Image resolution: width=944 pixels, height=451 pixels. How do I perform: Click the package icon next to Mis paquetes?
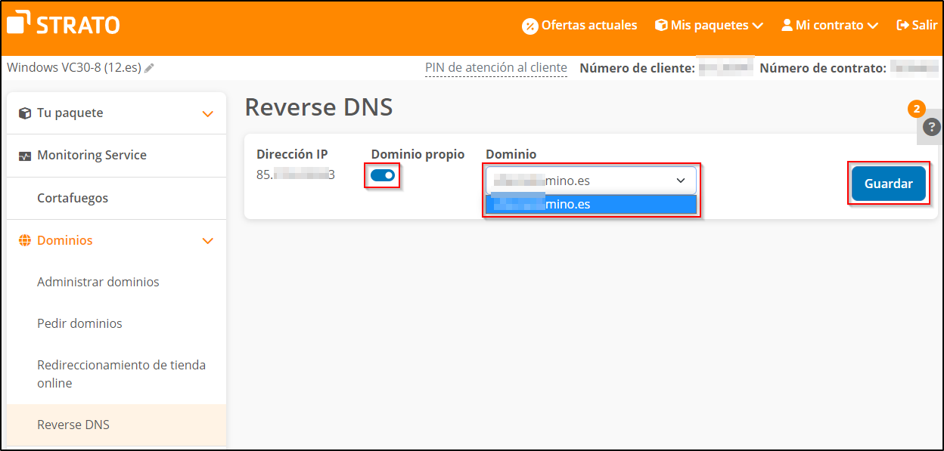661,25
